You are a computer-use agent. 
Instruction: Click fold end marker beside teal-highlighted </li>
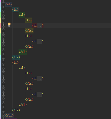(3, 57)
